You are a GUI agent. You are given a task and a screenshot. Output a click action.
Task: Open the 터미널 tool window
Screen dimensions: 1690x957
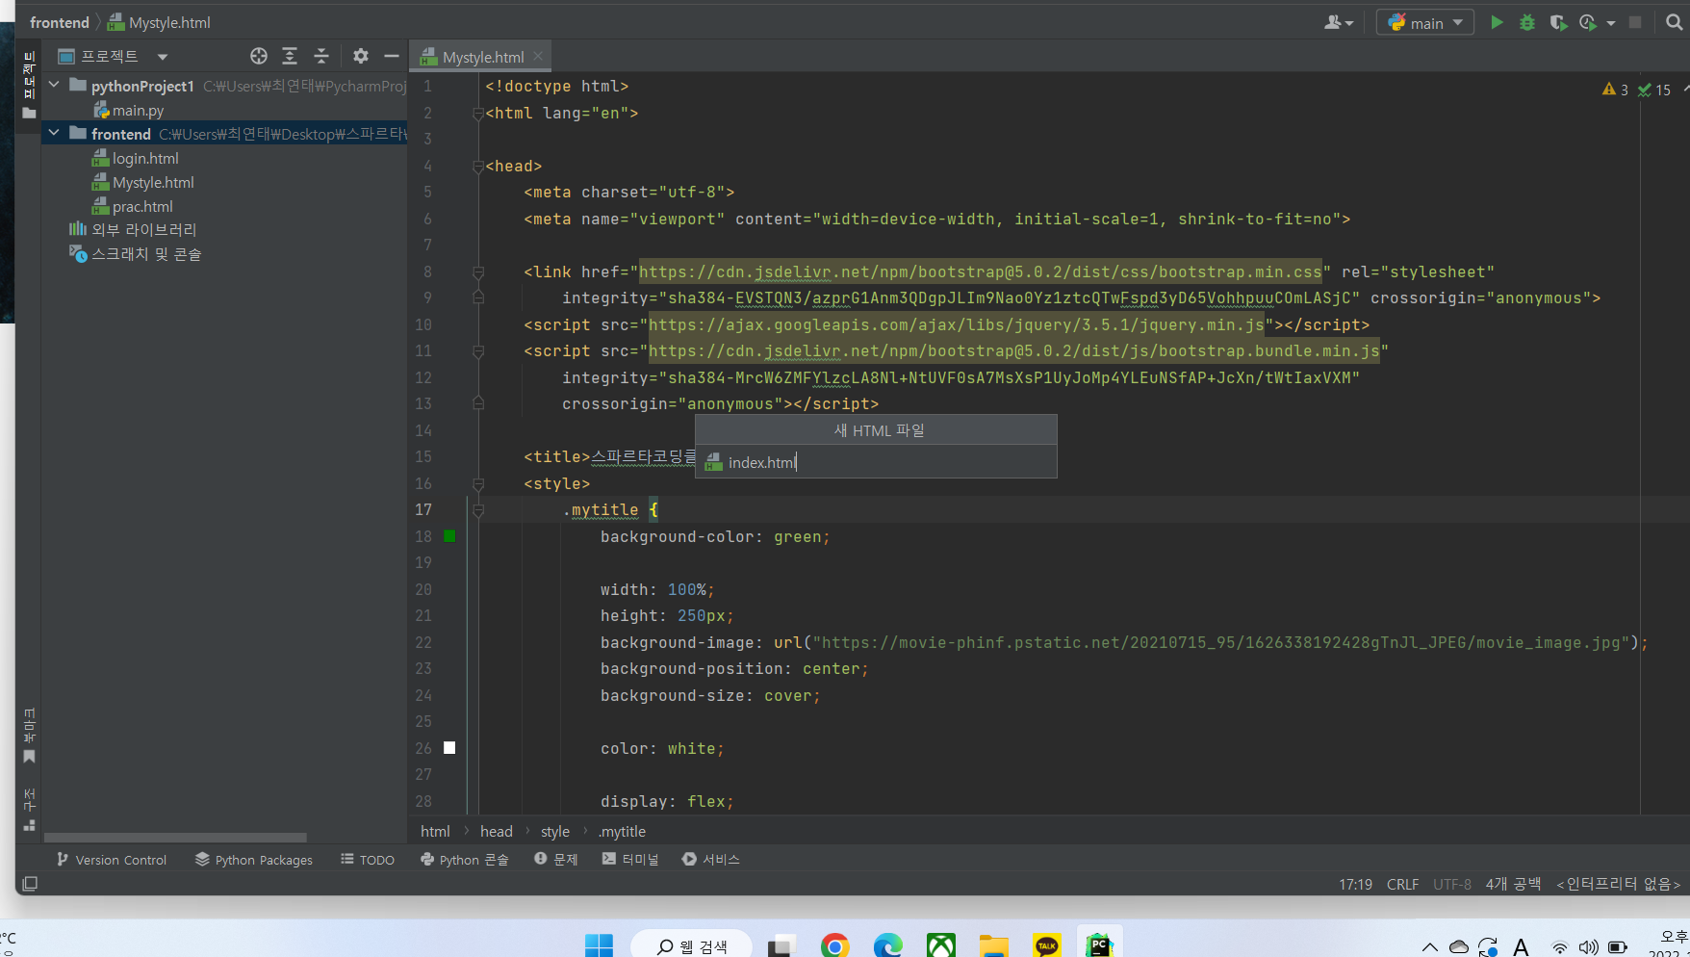(630, 860)
